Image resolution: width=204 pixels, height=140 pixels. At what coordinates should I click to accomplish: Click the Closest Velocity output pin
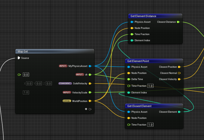[179, 79]
